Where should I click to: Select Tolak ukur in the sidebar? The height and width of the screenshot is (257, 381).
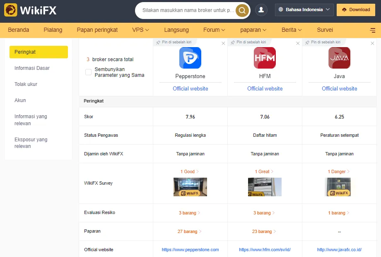click(26, 84)
